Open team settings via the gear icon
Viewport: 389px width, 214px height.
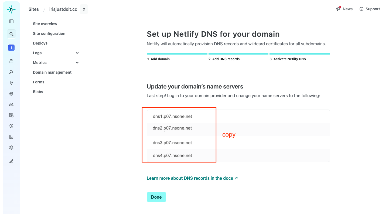coord(11,148)
